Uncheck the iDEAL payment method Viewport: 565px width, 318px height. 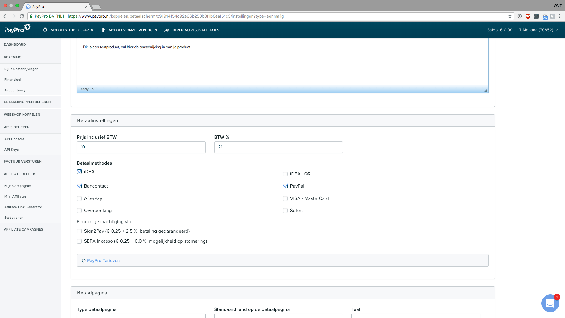point(79,172)
